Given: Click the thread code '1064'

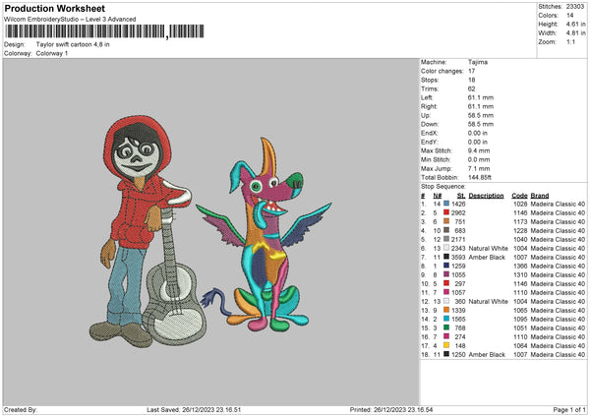Looking at the screenshot, I should [x=520, y=345].
